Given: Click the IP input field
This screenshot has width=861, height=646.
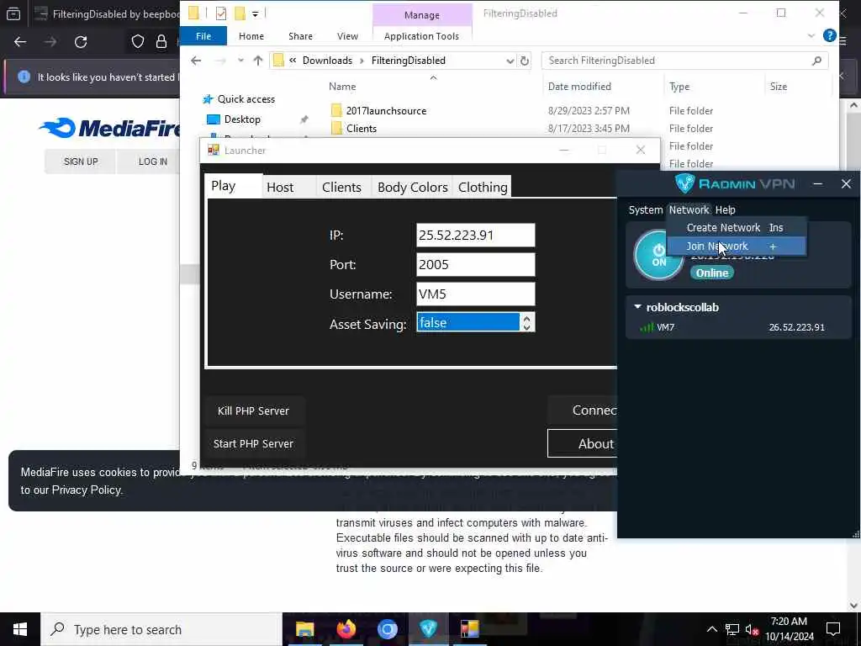Looking at the screenshot, I should coord(476,236).
